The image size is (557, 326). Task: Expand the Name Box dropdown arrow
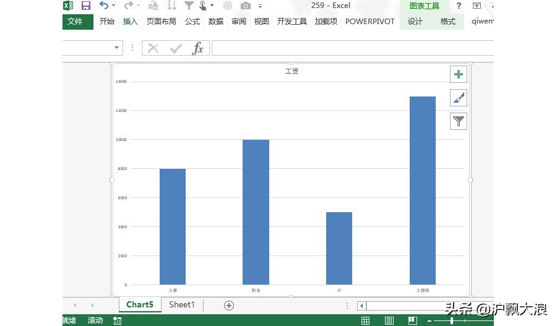click(x=117, y=48)
